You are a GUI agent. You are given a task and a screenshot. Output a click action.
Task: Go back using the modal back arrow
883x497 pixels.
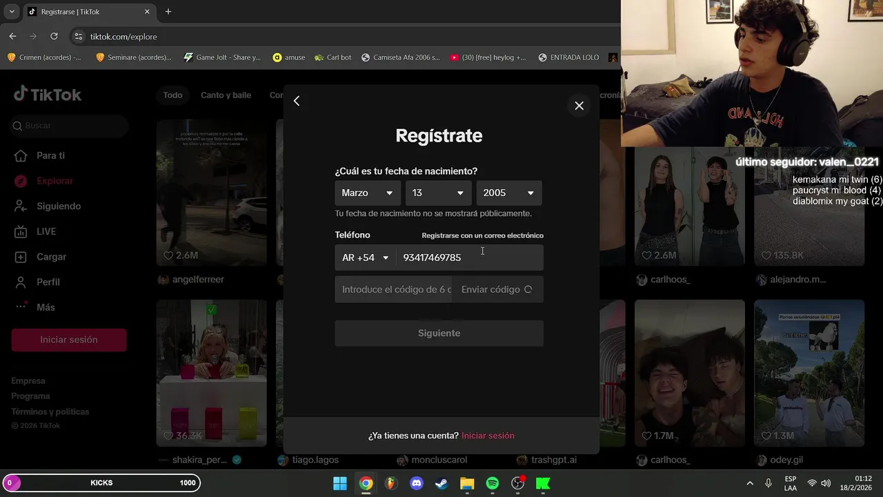297,101
